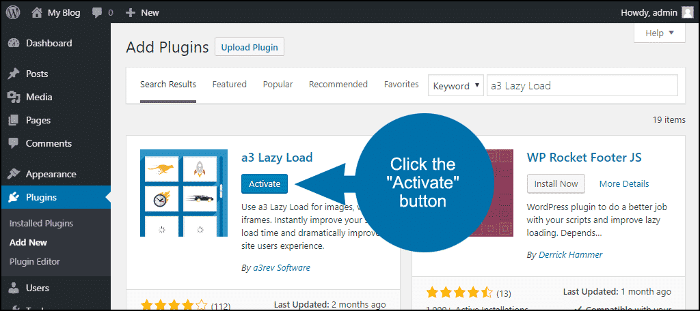Image resolution: width=700 pixels, height=311 pixels.
Task: Click the Posts pushpin icon
Action: tap(14, 74)
